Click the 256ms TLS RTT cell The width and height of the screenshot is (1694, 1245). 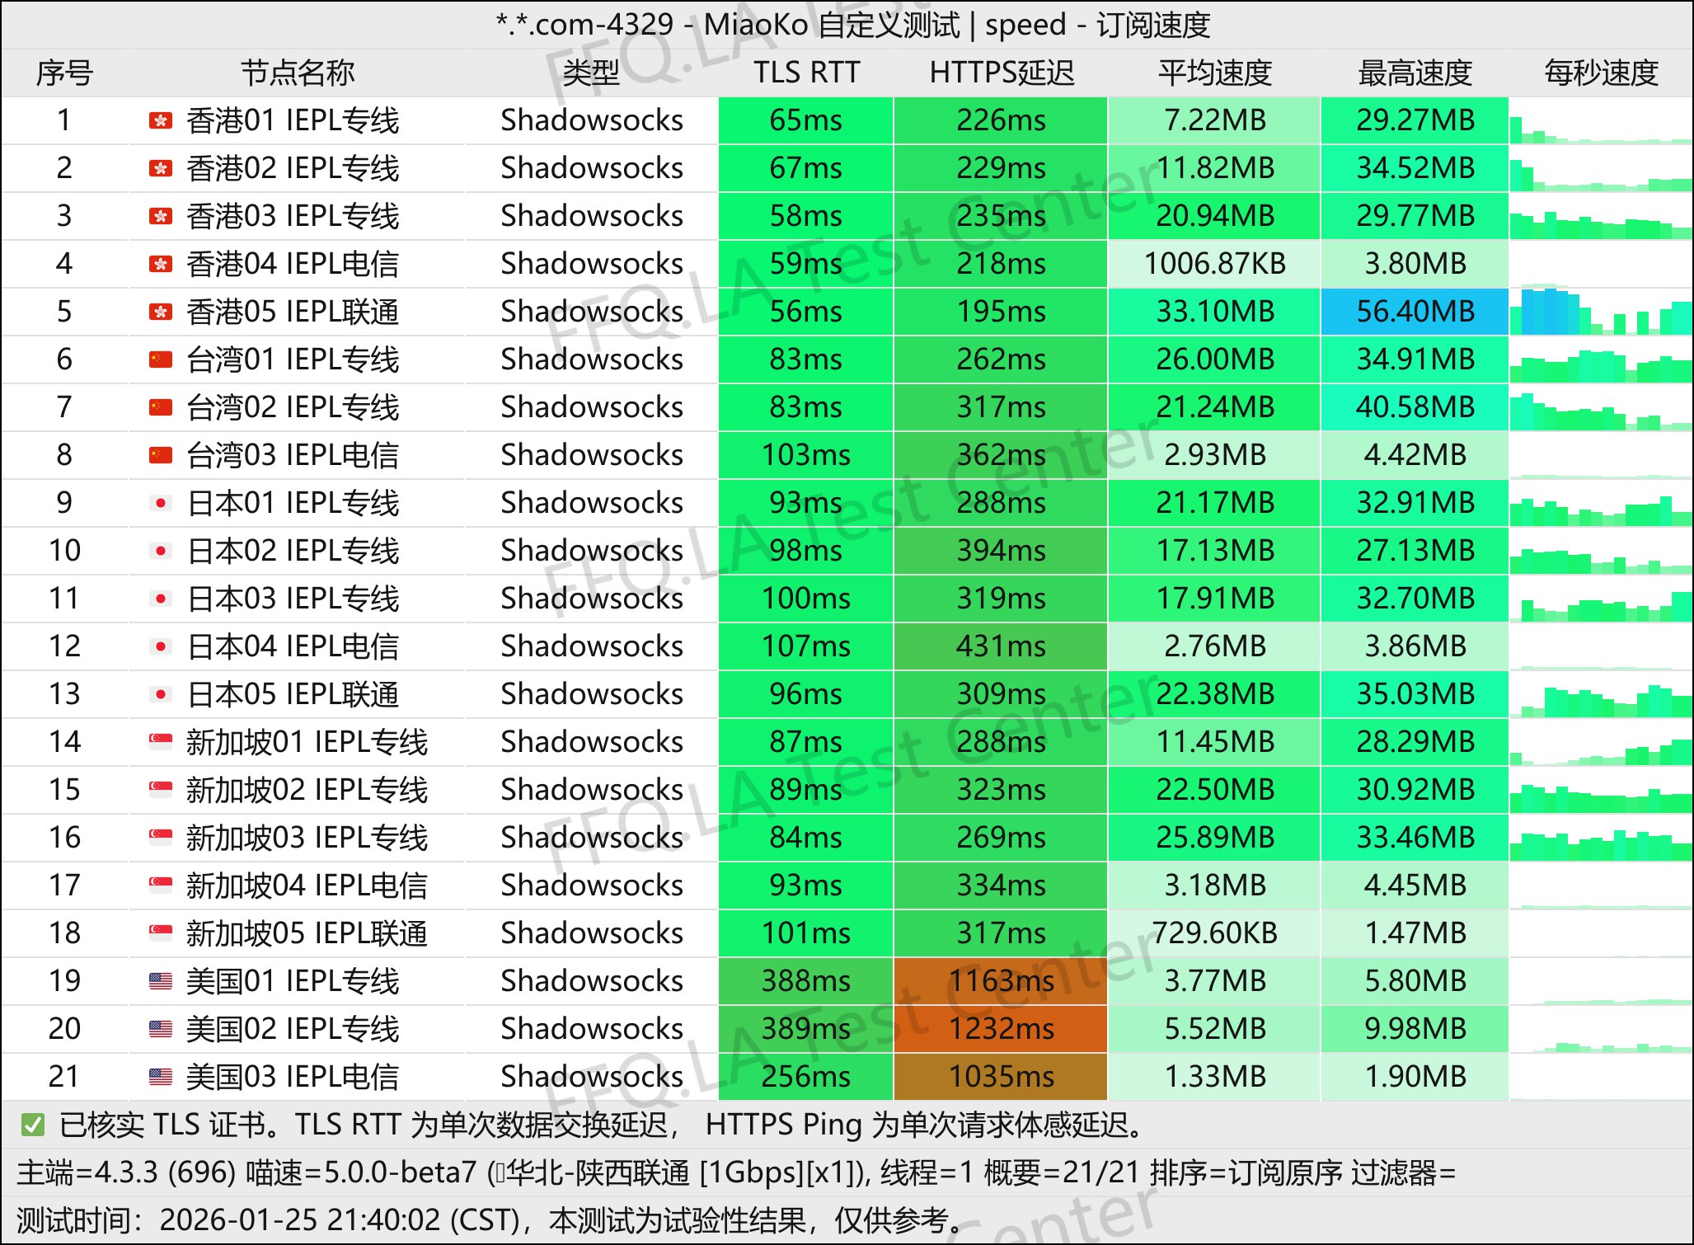tap(806, 1077)
